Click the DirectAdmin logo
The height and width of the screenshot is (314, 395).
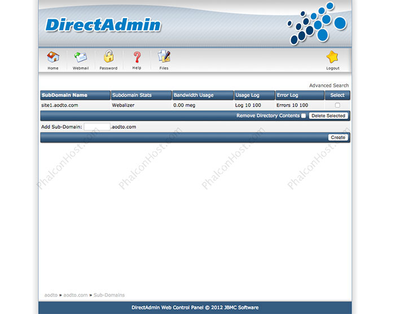[x=103, y=25]
